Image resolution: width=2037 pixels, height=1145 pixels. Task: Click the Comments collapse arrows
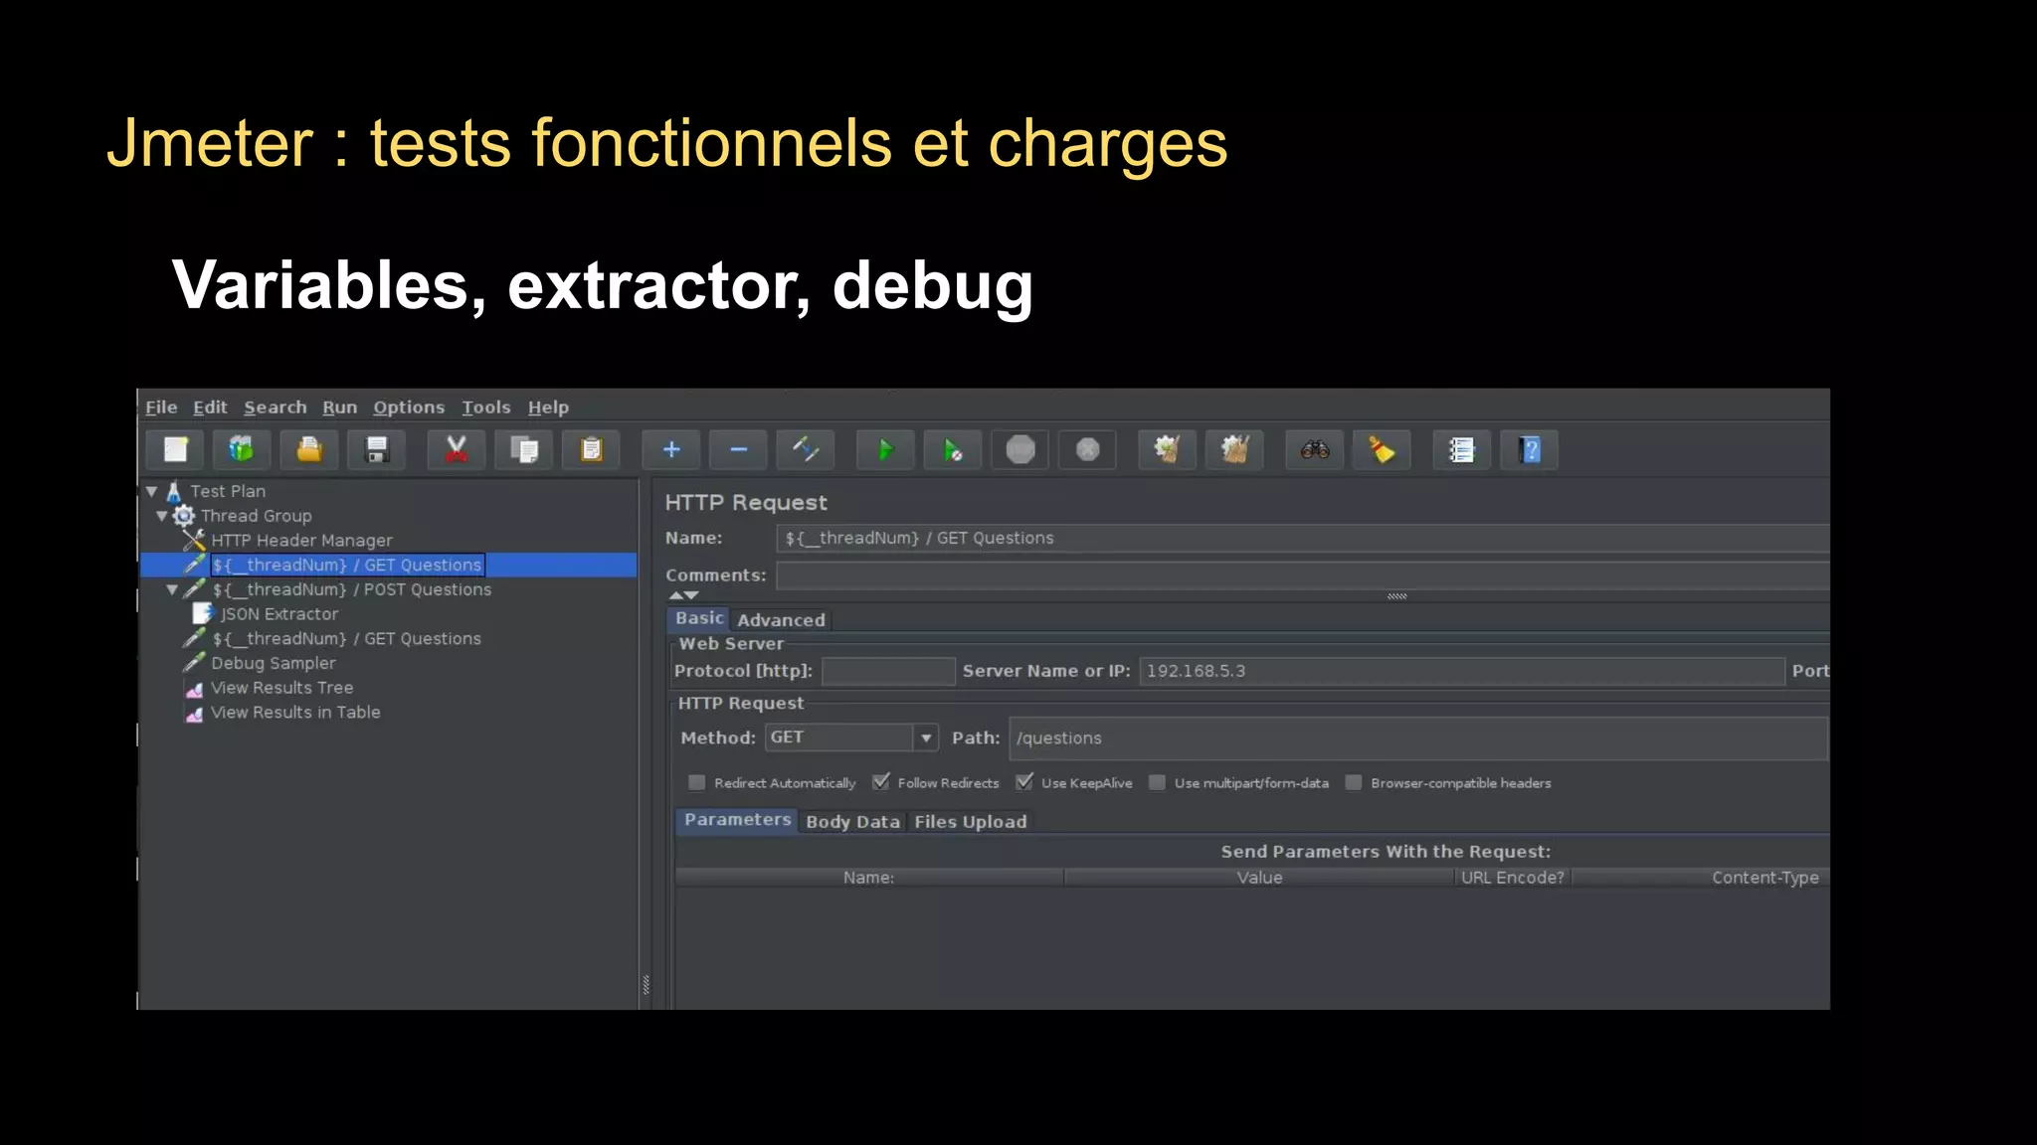[683, 595]
